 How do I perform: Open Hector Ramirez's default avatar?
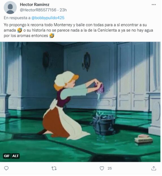[x=10, y=8]
